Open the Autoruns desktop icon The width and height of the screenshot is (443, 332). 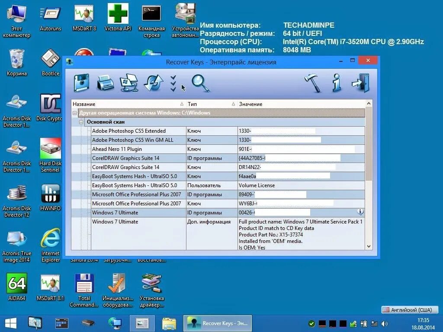point(50,18)
